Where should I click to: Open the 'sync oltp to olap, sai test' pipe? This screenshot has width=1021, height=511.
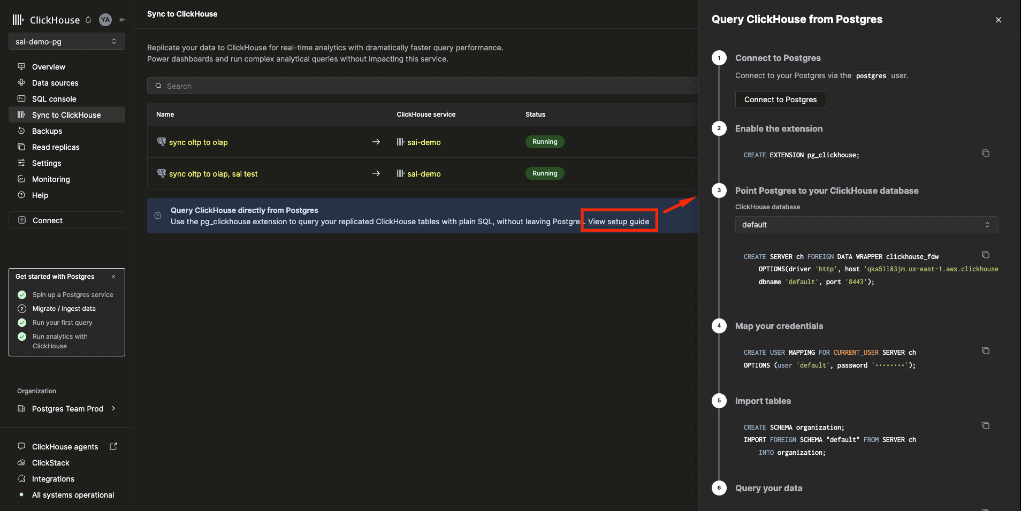click(x=214, y=174)
